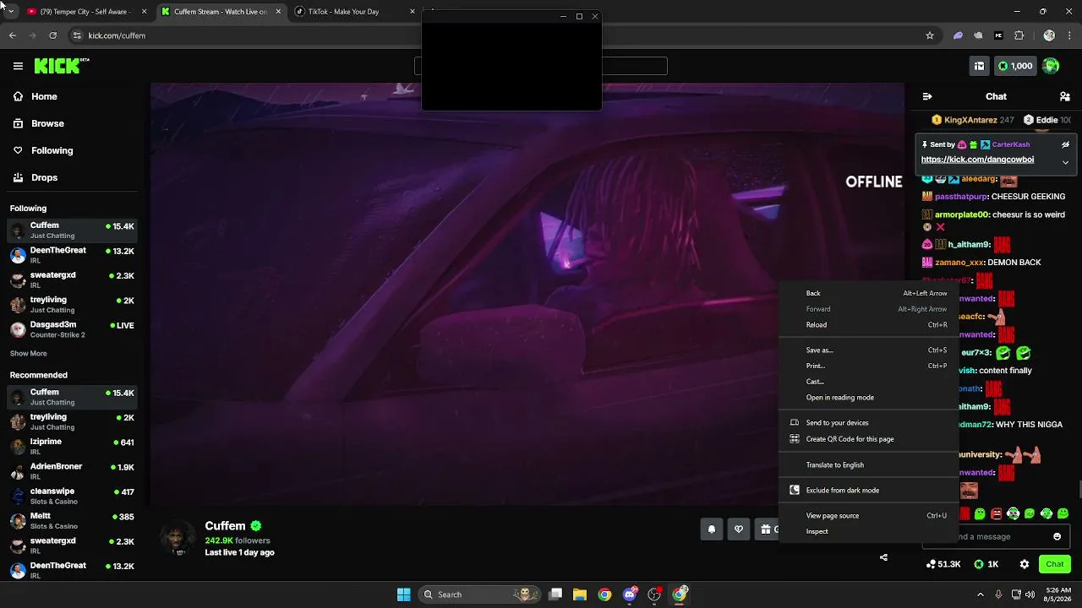Image resolution: width=1082 pixels, height=608 pixels.
Task: Show hidden system tray icons
Action: coord(981,594)
